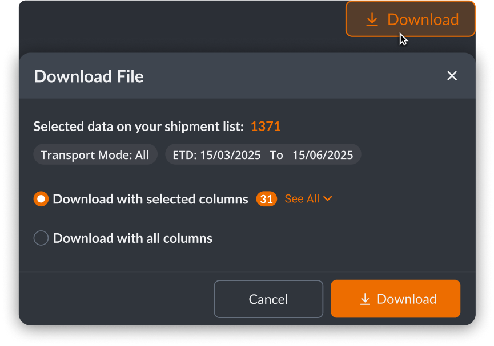Close the Download File dialog with X

[452, 76]
